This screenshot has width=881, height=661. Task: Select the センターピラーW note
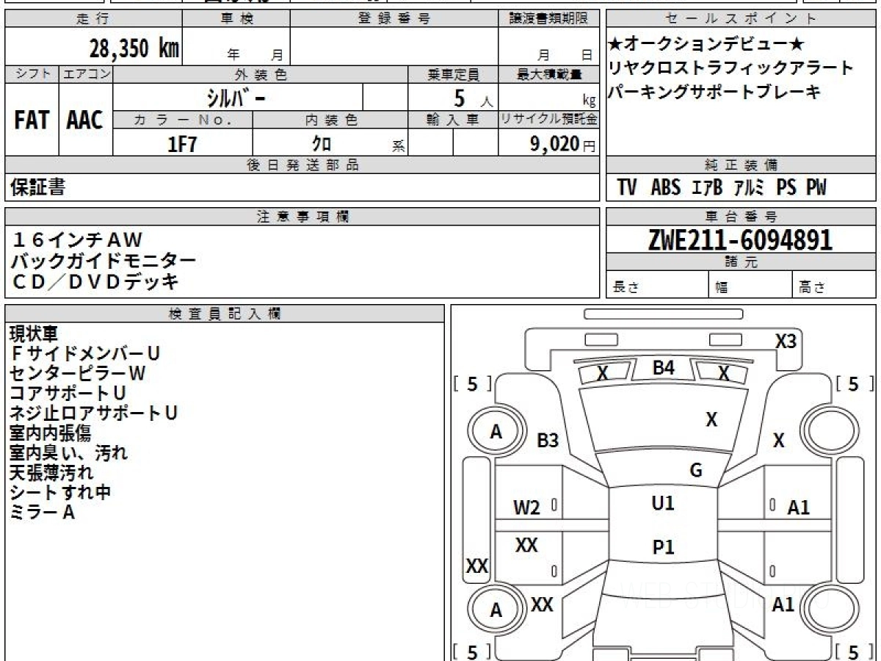point(78,374)
